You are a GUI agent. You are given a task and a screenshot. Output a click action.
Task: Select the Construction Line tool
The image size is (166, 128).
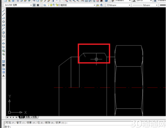(4, 14)
